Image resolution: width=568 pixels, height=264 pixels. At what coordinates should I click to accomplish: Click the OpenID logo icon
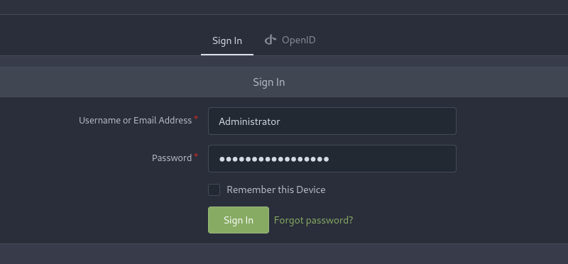[x=271, y=40]
